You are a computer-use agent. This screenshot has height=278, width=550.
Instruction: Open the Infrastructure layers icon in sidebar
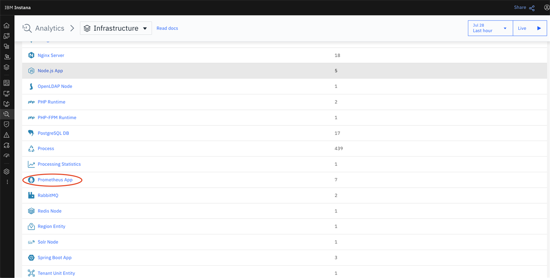point(6,67)
